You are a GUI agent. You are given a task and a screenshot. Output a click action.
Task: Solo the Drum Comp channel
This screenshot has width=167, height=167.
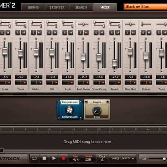tap(96, 33)
